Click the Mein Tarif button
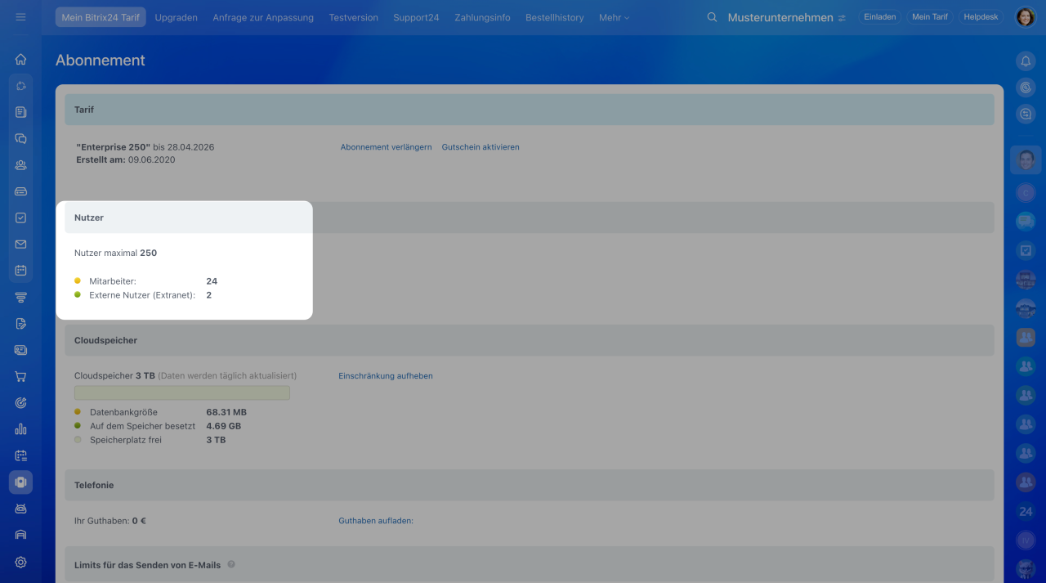This screenshot has height=583, width=1046. [930, 16]
